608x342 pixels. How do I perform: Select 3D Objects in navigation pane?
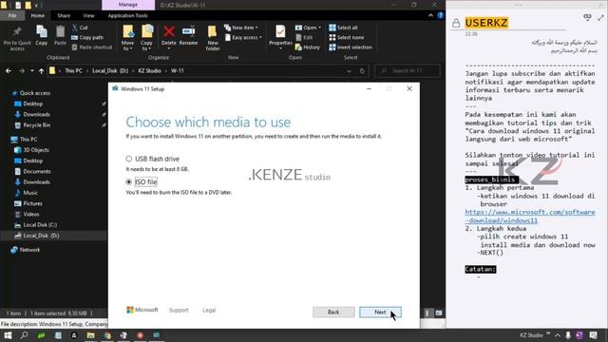(x=36, y=150)
